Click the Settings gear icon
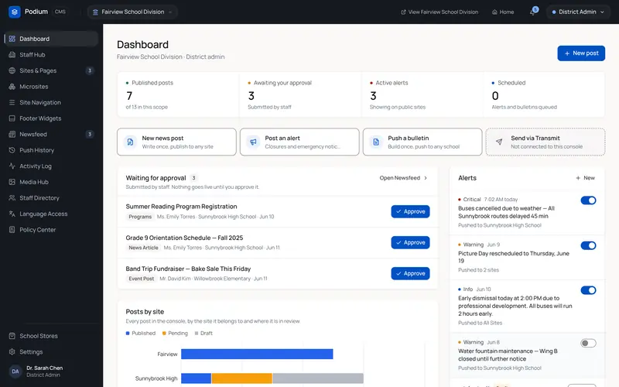The height and width of the screenshot is (387, 619). tap(12, 351)
